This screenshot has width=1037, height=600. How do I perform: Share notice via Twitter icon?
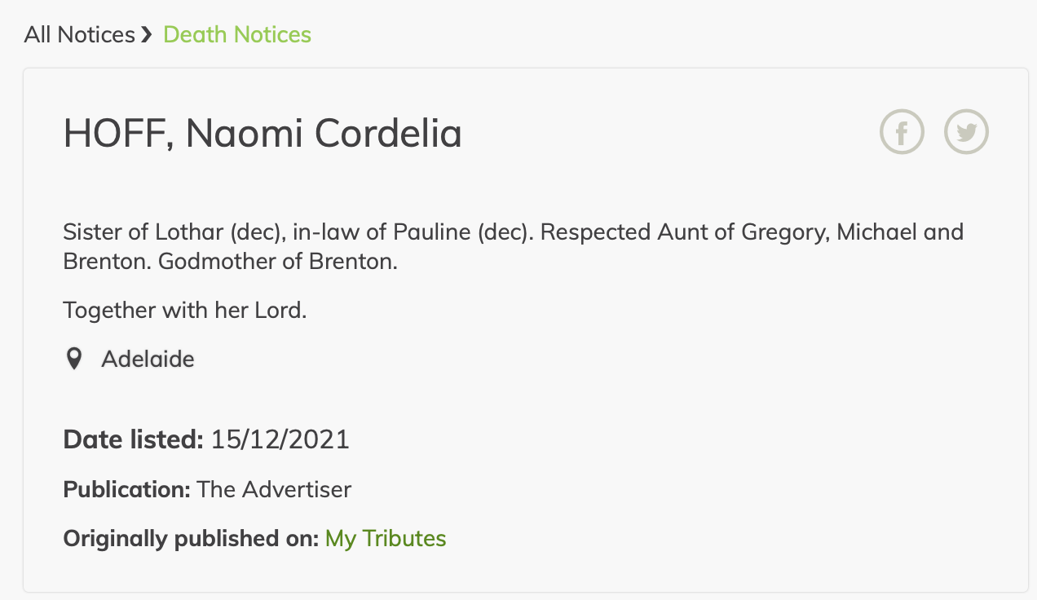pos(966,132)
